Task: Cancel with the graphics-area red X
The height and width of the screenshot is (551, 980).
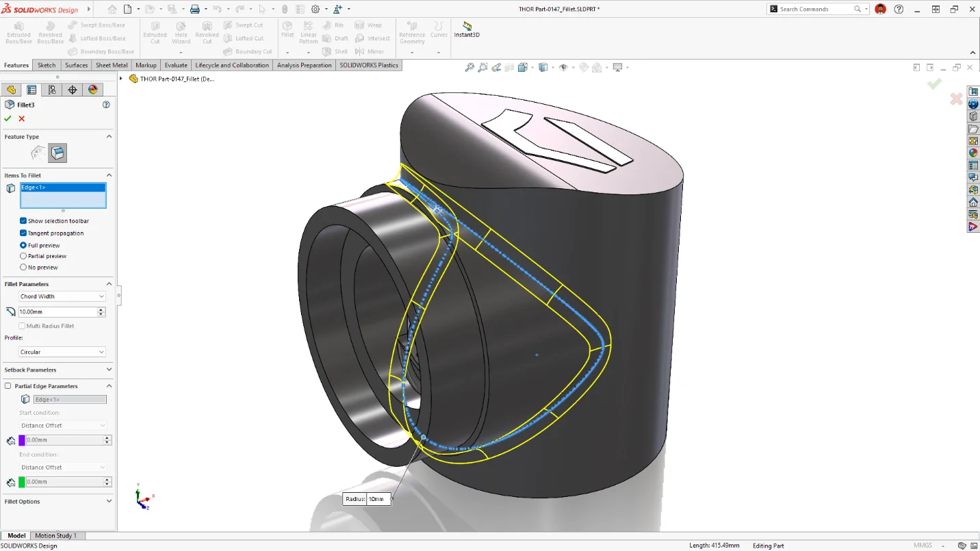Action: pyautogui.click(x=957, y=99)
